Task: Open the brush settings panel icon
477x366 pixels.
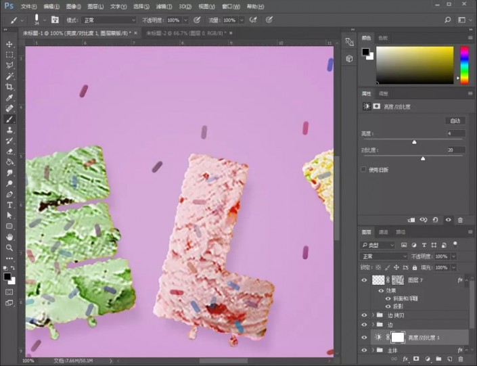Action: click(x=55, y=20)
